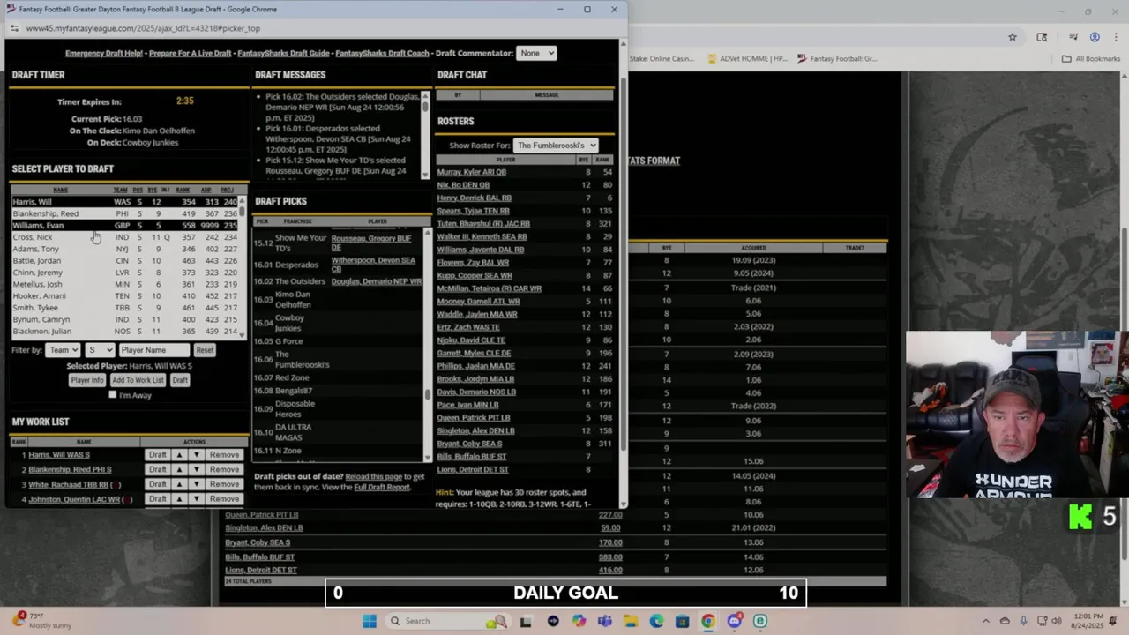This screenshot has width=1129, height=635.
Task: Move Harris, Will up in work list
Action: click(179, 455)
